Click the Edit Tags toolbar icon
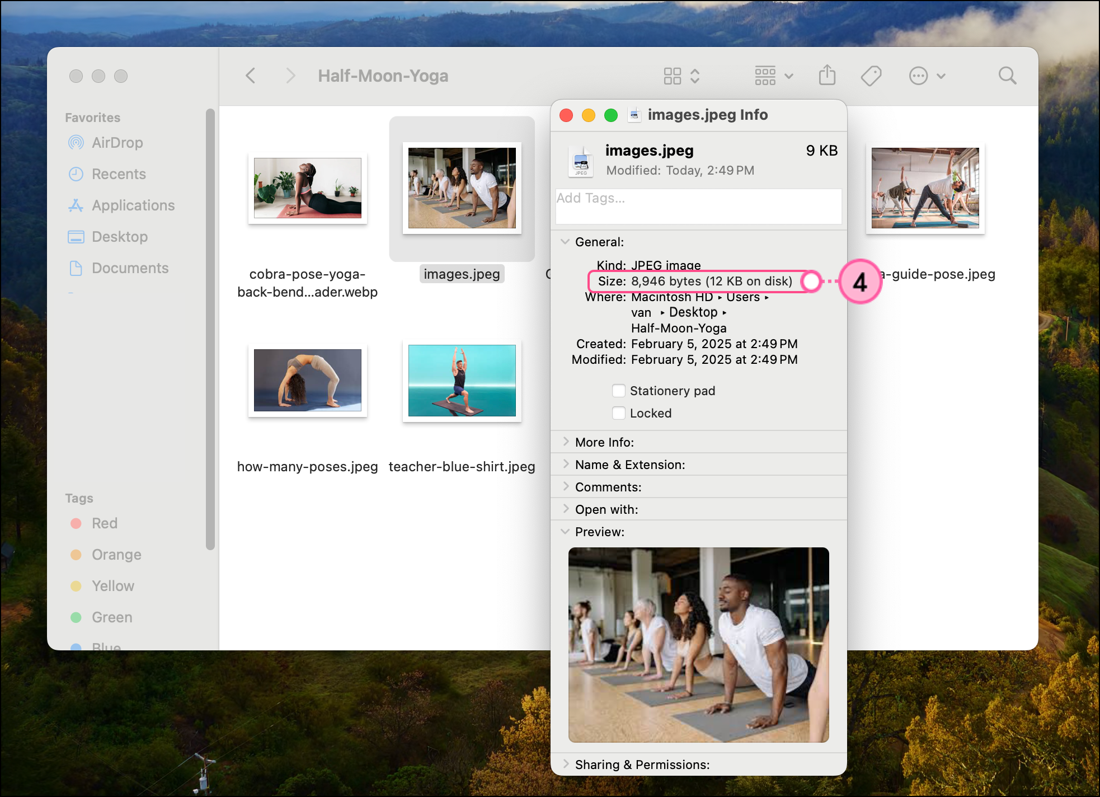Viewport: 1100px width, 797px height. pyautogui.click(x=871, y=76)
